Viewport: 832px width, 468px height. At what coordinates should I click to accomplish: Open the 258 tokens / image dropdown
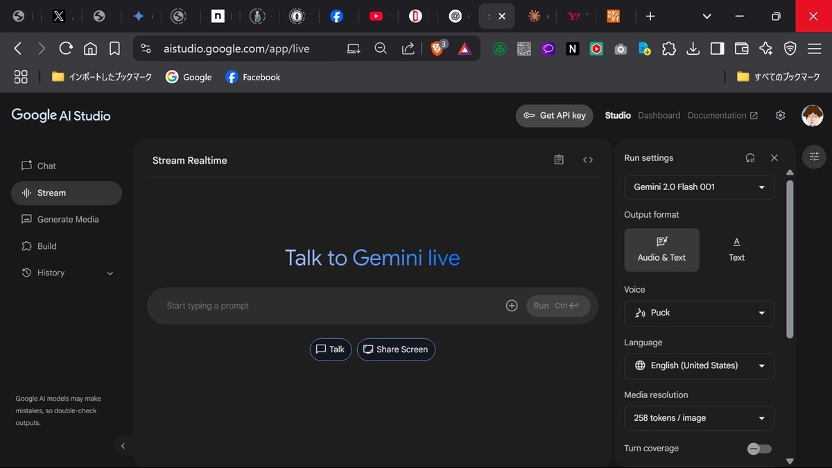(699, 418)
